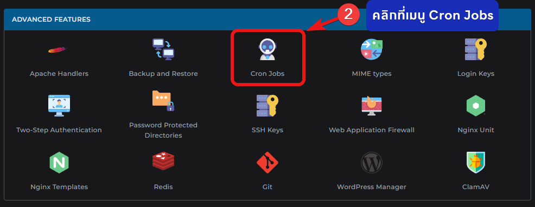Click the Nginx Unit label
The image size is (535, 207).
[x=476, y=130]
